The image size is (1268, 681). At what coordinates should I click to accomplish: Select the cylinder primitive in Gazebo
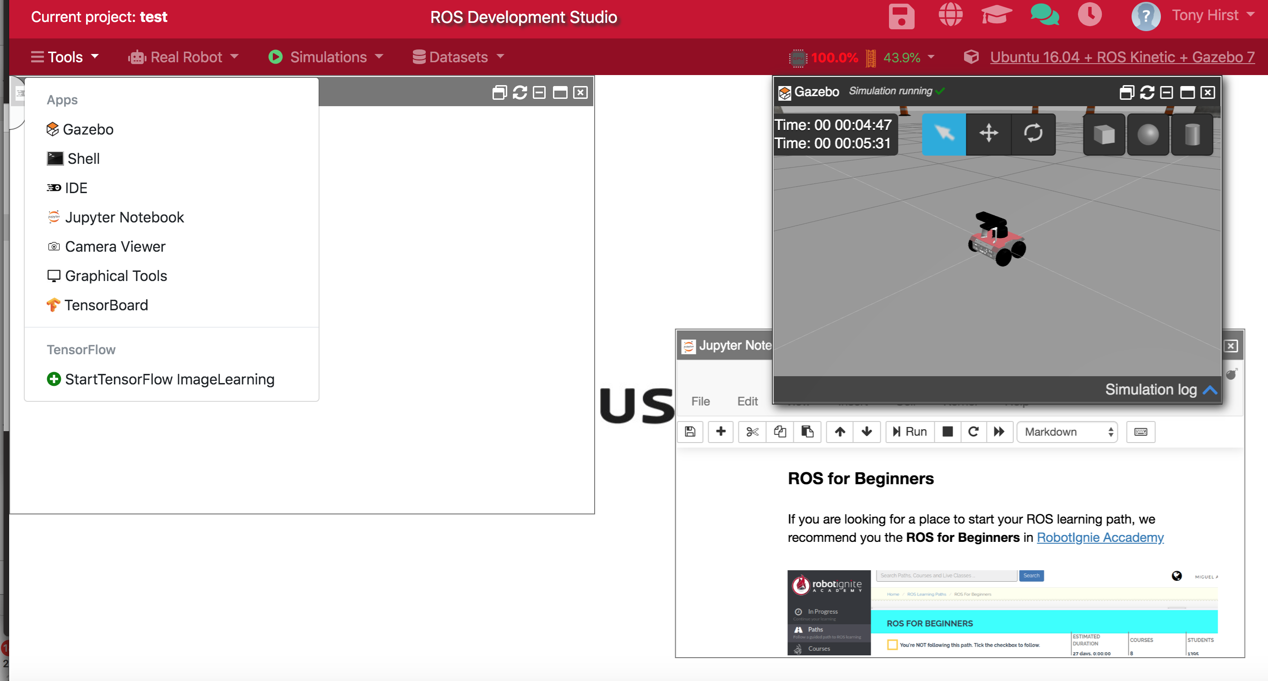click(x=1191, y=133)
